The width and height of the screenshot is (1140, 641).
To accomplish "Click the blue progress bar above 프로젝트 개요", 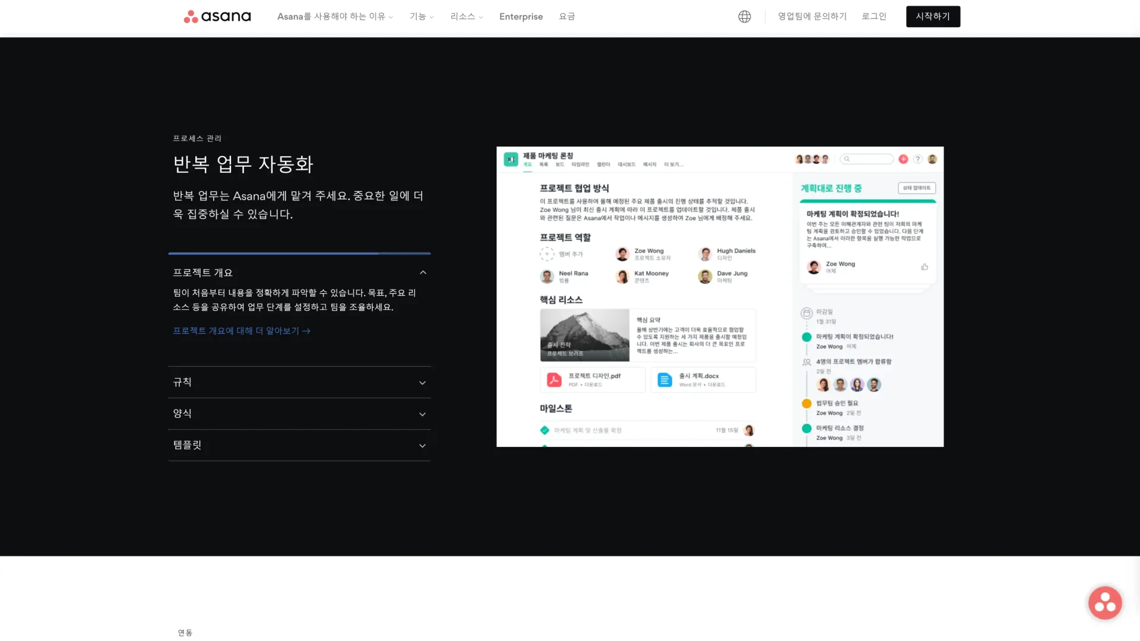I will [299, 253].
